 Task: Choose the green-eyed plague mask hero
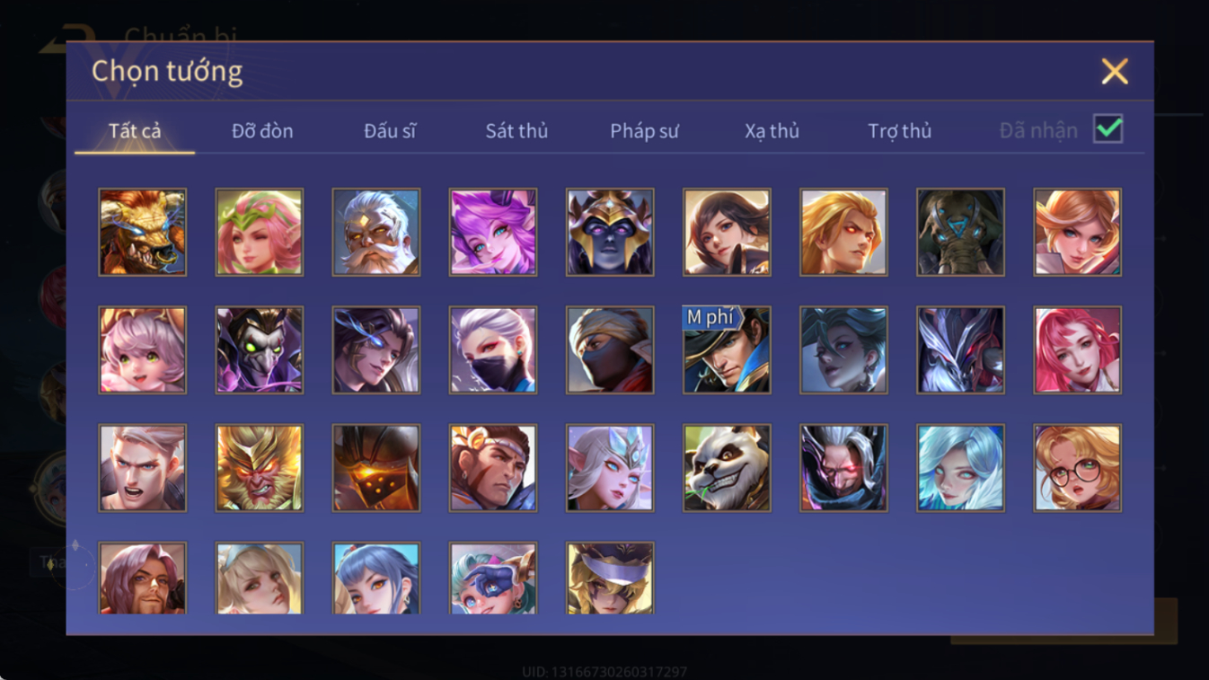pyautogui.click(x=260, y=350)
